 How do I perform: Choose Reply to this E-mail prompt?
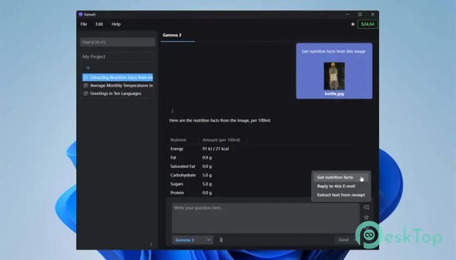point(336,187)
